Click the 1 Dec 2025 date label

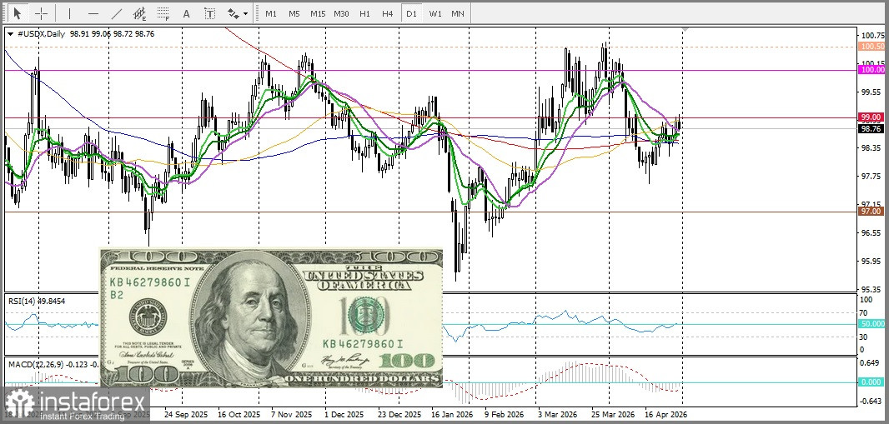[344, 414]
